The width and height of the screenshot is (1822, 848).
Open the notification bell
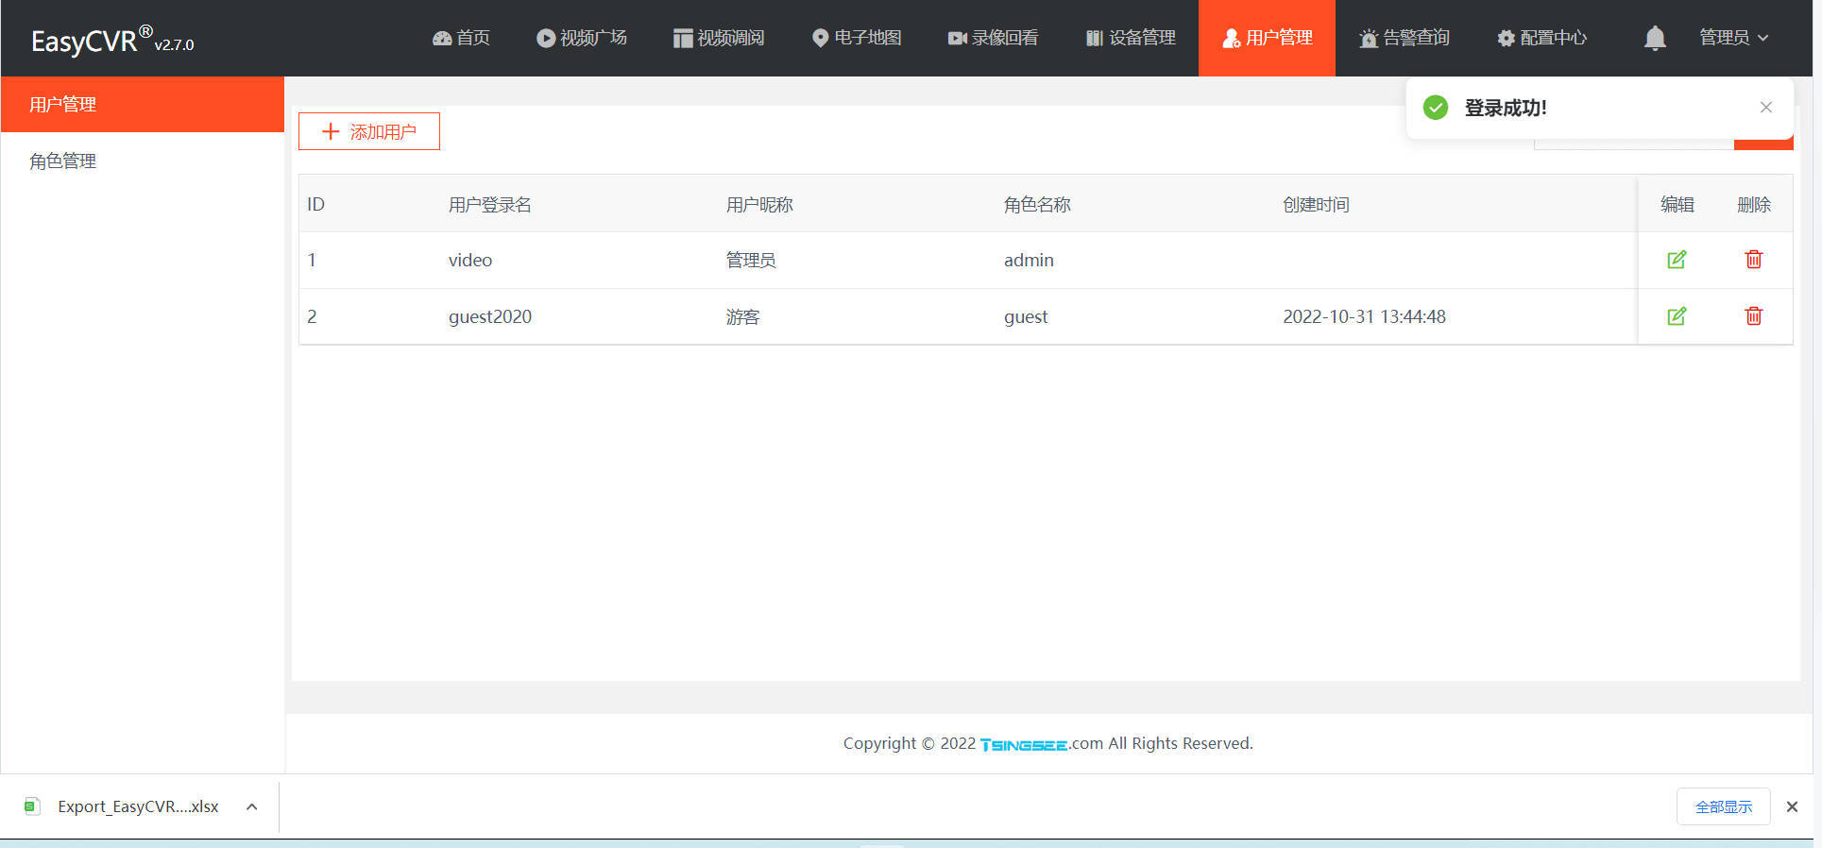[x=1655, y=38]
